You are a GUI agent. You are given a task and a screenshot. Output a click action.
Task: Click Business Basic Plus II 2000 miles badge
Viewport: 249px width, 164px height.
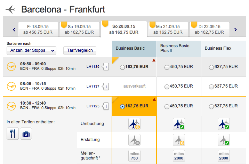coord(179,156)
